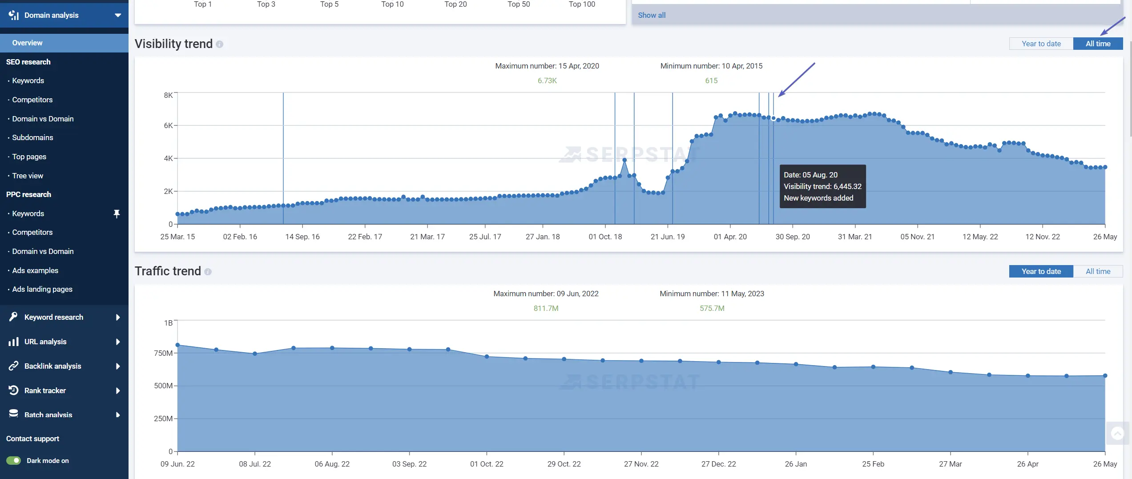Switch Visibility trend to Year to date
The image size is (1132, 479).
click(x=1041, y=44)
